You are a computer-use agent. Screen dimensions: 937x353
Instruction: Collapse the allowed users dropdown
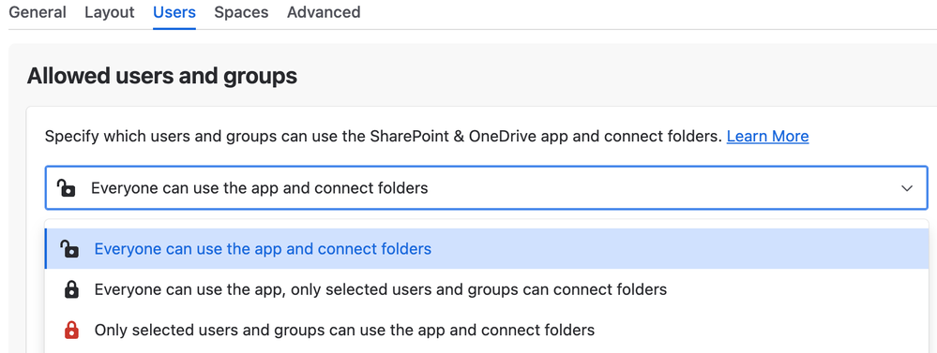[x=486, y=188]
